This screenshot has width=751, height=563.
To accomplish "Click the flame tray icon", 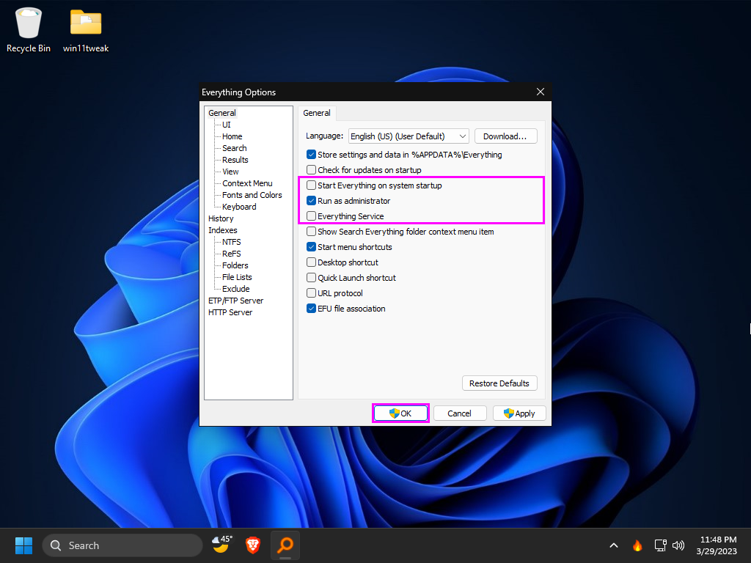I will [637, 545].
